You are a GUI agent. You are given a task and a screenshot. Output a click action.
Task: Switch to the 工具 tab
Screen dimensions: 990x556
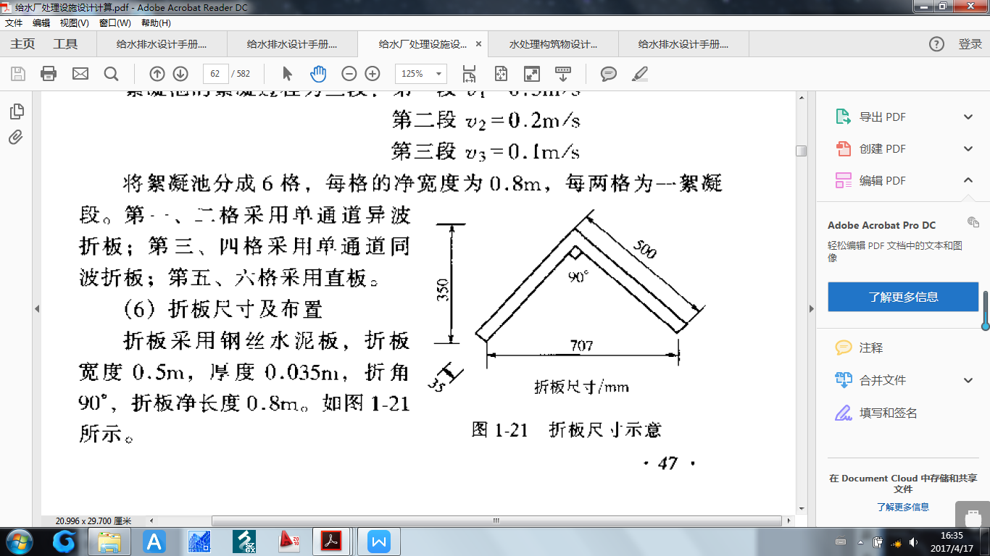tap(65, 44)
